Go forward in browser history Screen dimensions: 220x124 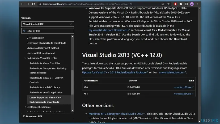28,4
